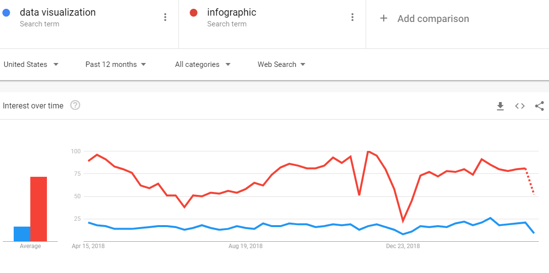549x273 pixels.
Task: Select the blue average bar
Action: [22, 234]
